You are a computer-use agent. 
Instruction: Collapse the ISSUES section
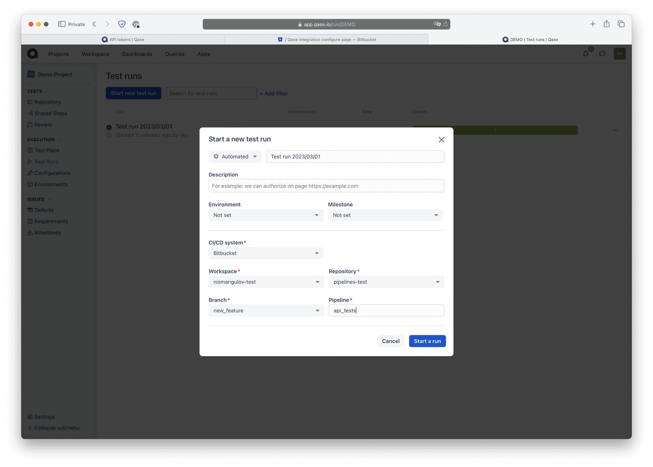point(39,199)
